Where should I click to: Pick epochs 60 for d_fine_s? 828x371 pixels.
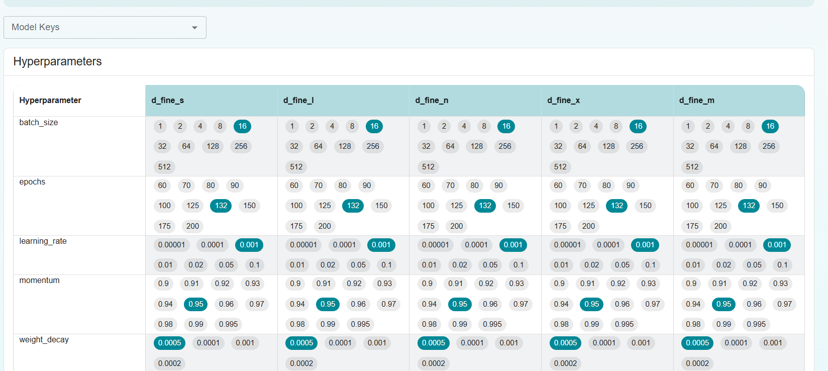coord(162,185)
